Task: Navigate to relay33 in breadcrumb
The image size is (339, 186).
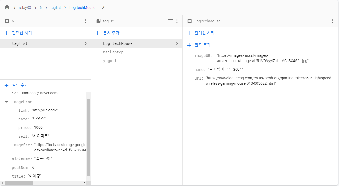Action: 25,8
